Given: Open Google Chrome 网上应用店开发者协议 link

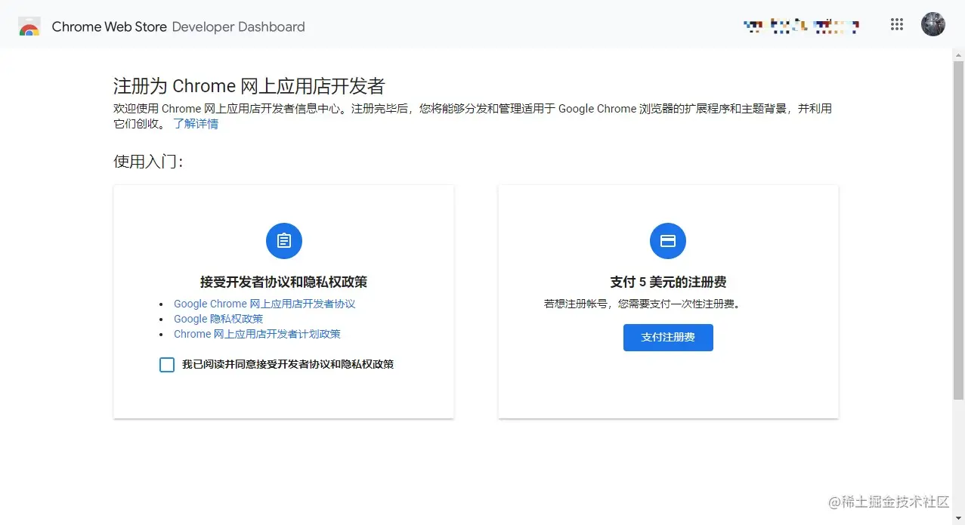Looking at the screenshot, I should tap(264, 304).
